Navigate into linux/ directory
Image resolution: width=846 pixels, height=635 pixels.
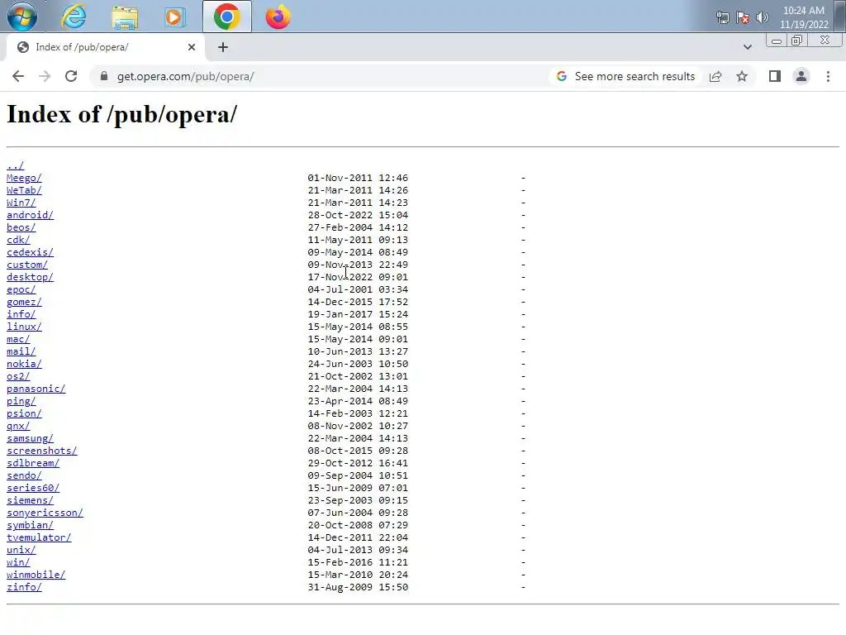click(x=24, y=327)
